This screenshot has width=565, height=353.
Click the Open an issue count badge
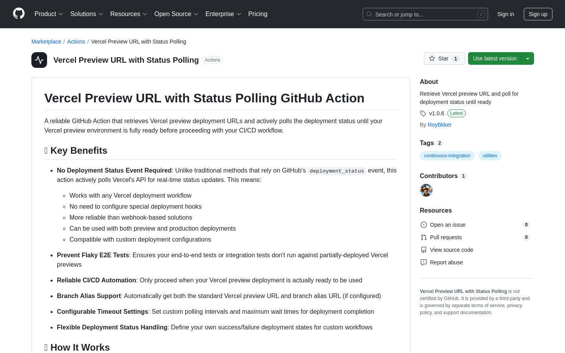(x=527, y=225)
